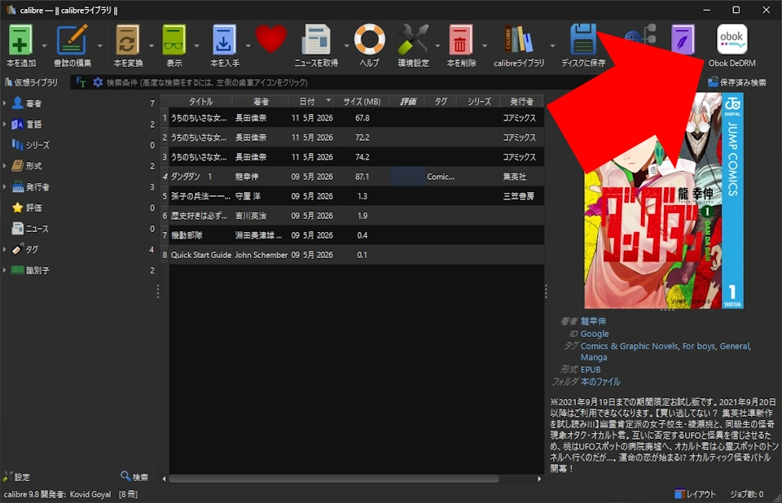The height and width of the screenshot is (503, 782).
Task: Select book row 孫子の兵法
Action: [x=352, y=196]
